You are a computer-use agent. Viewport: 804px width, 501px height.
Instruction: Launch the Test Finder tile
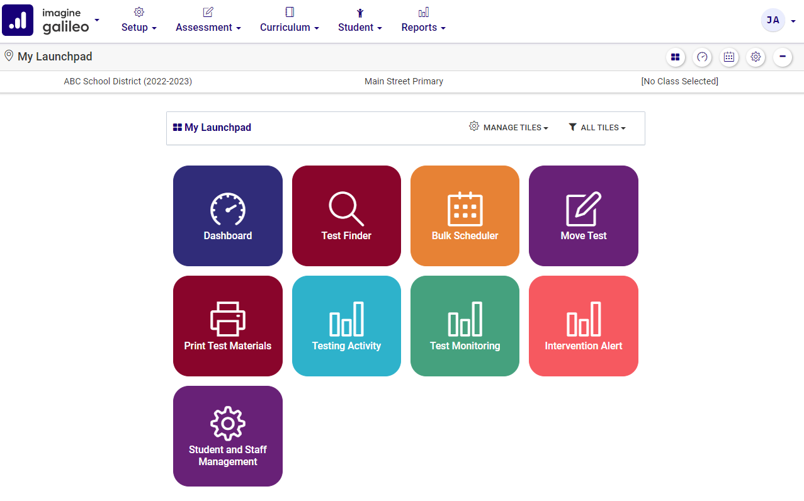(x=346, y=216)
